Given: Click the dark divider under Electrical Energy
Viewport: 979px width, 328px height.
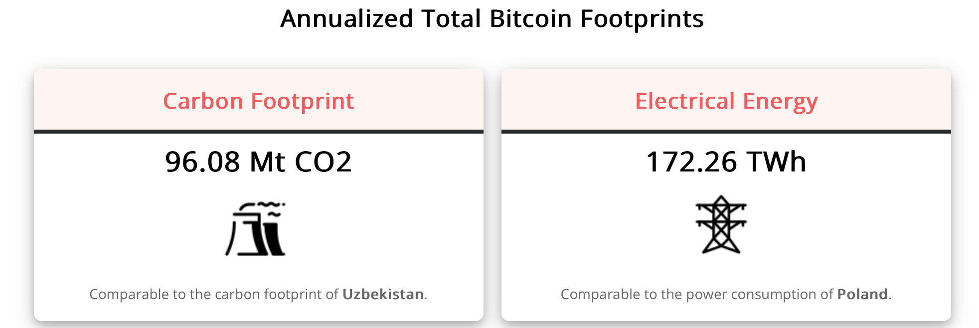Looking at the screenshot, I should (726, 132).
